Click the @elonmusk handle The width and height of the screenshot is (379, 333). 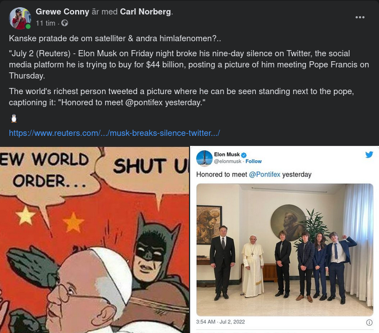227,161
